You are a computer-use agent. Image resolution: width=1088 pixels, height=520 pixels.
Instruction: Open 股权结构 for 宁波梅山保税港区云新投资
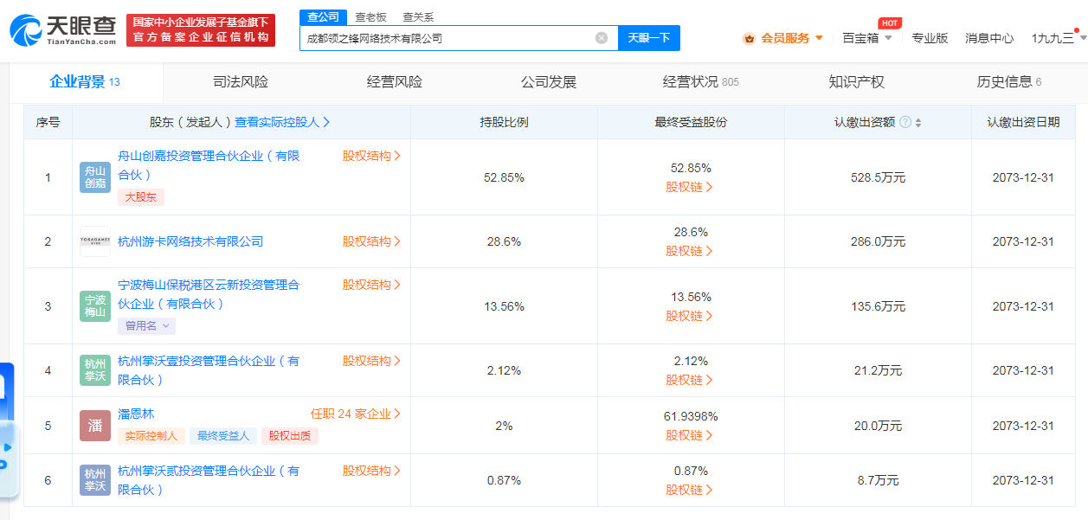point(371,285)
